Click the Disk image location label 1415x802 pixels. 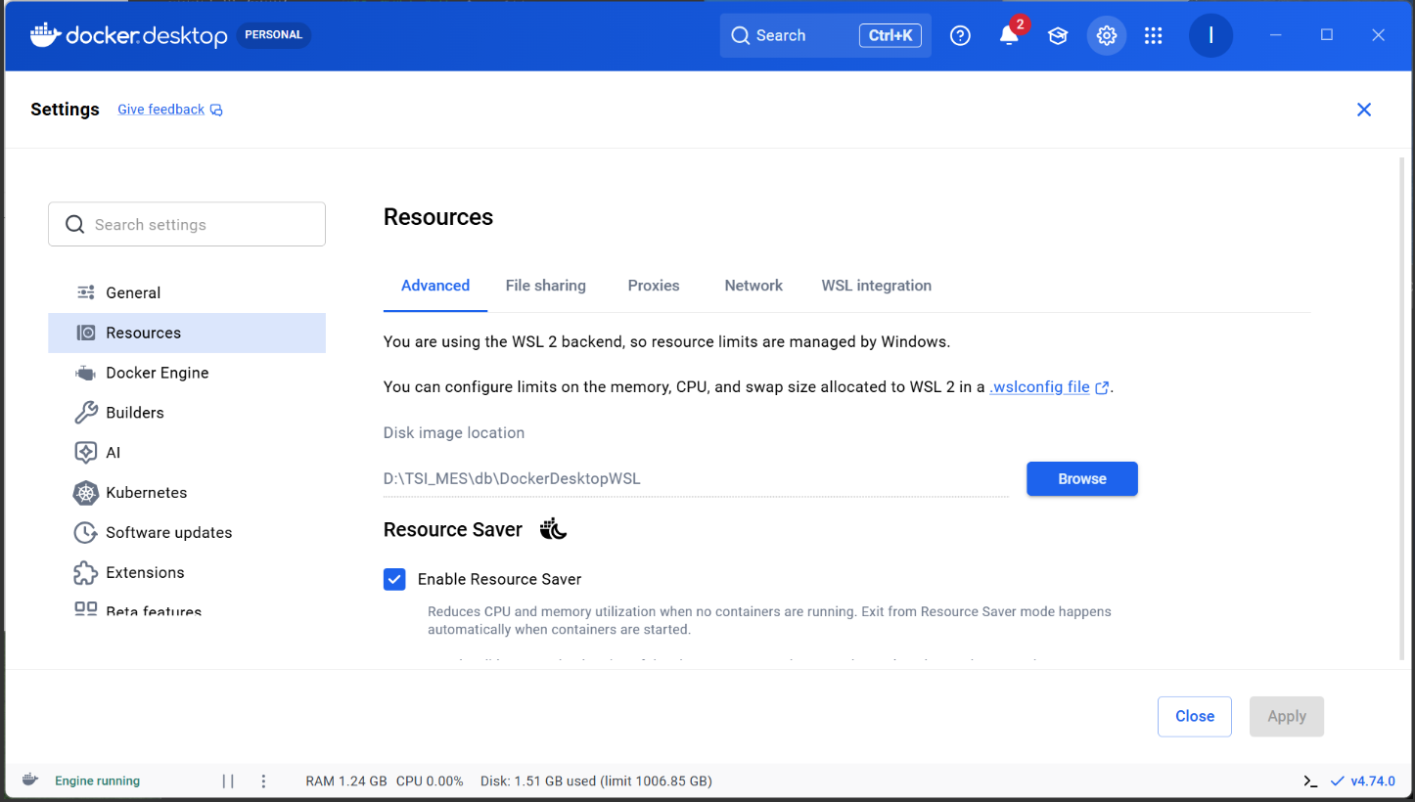pos(454,432)
